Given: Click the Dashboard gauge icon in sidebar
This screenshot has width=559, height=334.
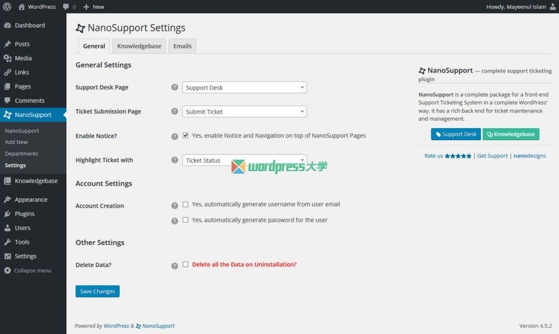Looking at the screenshot, I should [8, 25].
